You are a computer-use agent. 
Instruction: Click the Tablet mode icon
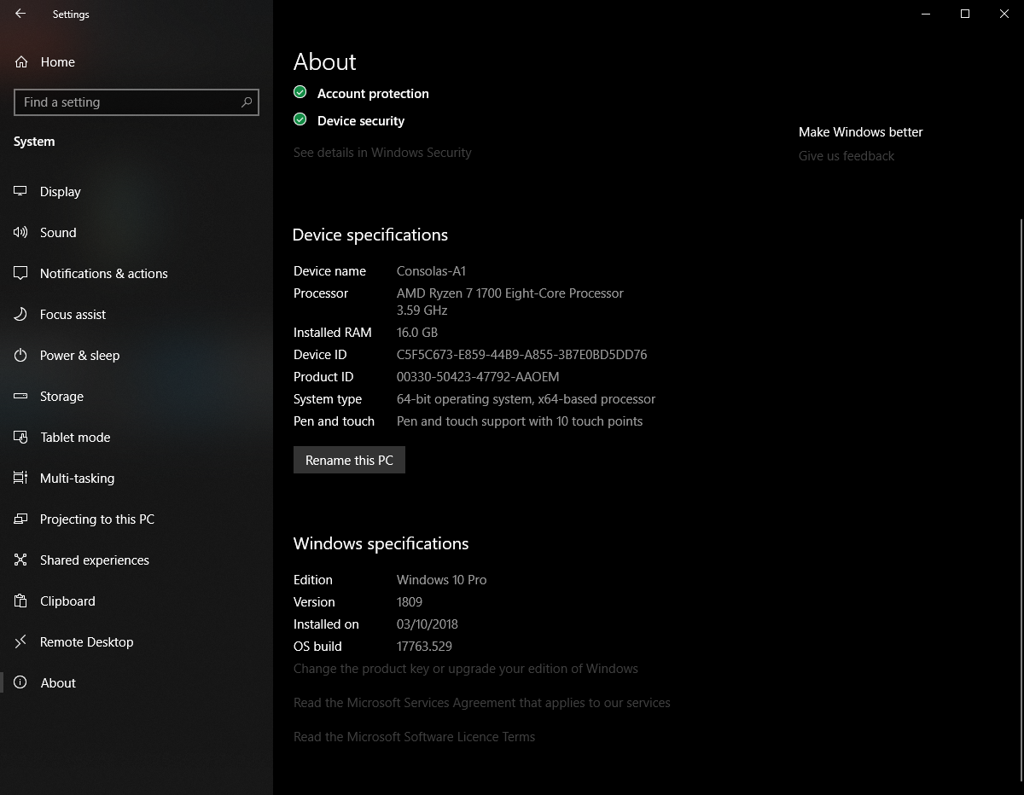pyautogui.click(x=21, y=438)
